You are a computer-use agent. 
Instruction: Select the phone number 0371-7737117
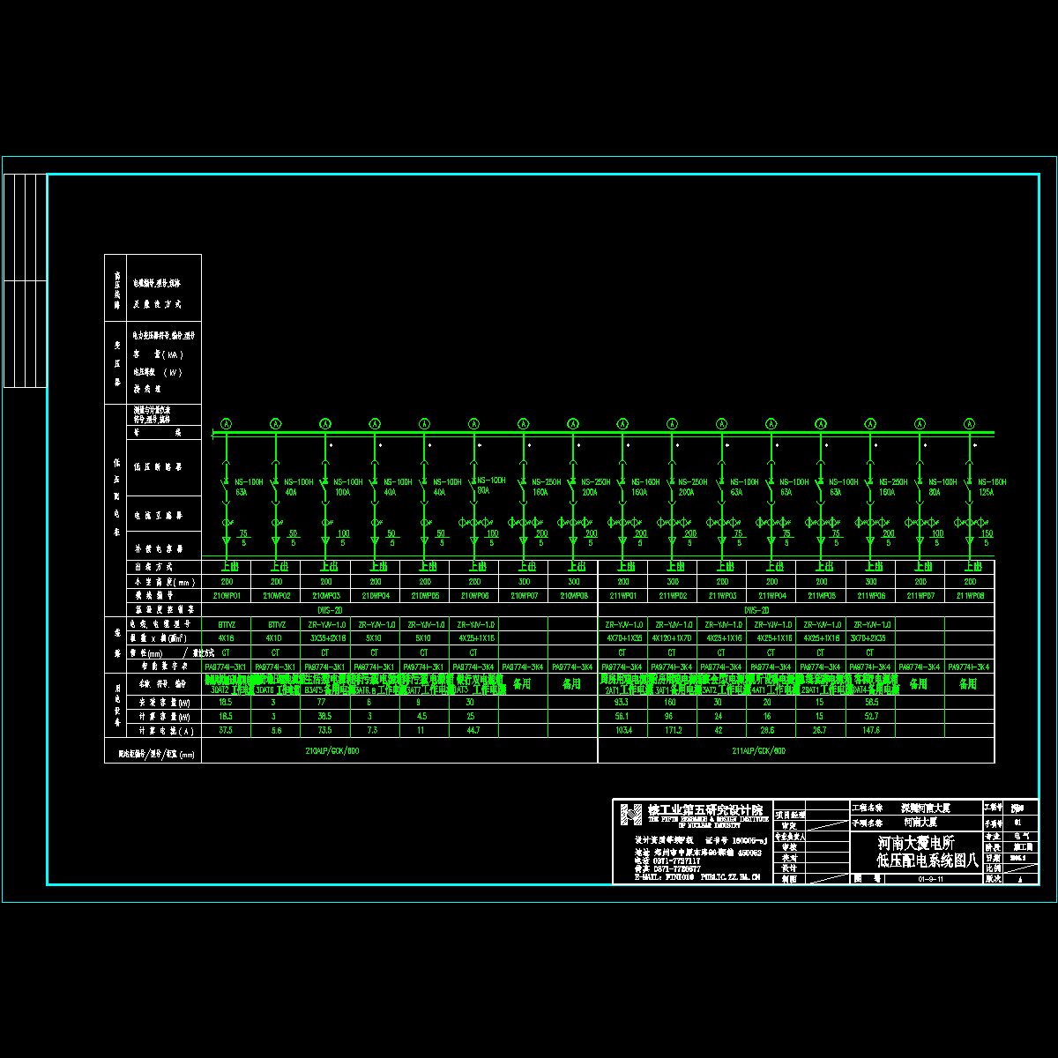point(679,861)
